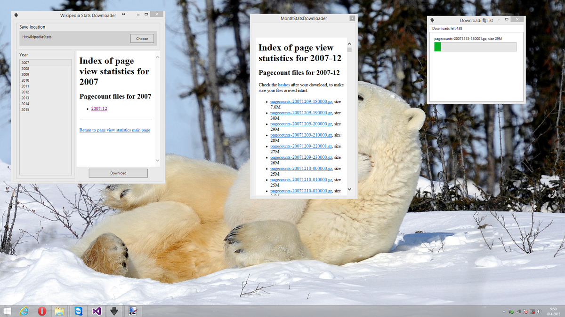Open pagecounts-20071209-200000.gz link

[x=301, y=124]
